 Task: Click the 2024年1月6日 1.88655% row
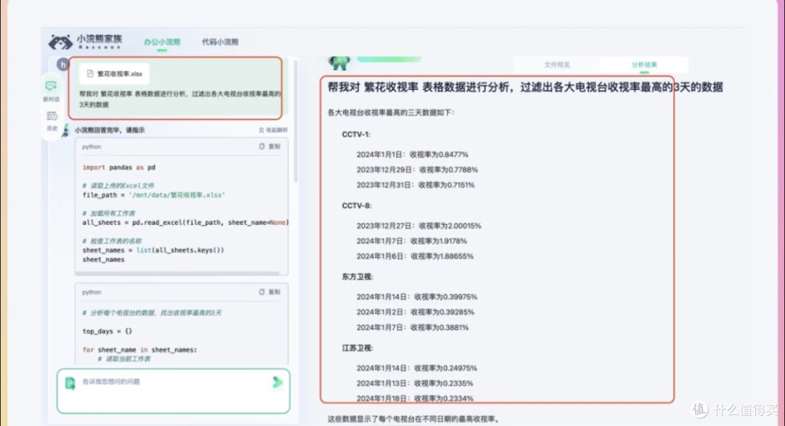pyautogui.click(x=414, y=256)
